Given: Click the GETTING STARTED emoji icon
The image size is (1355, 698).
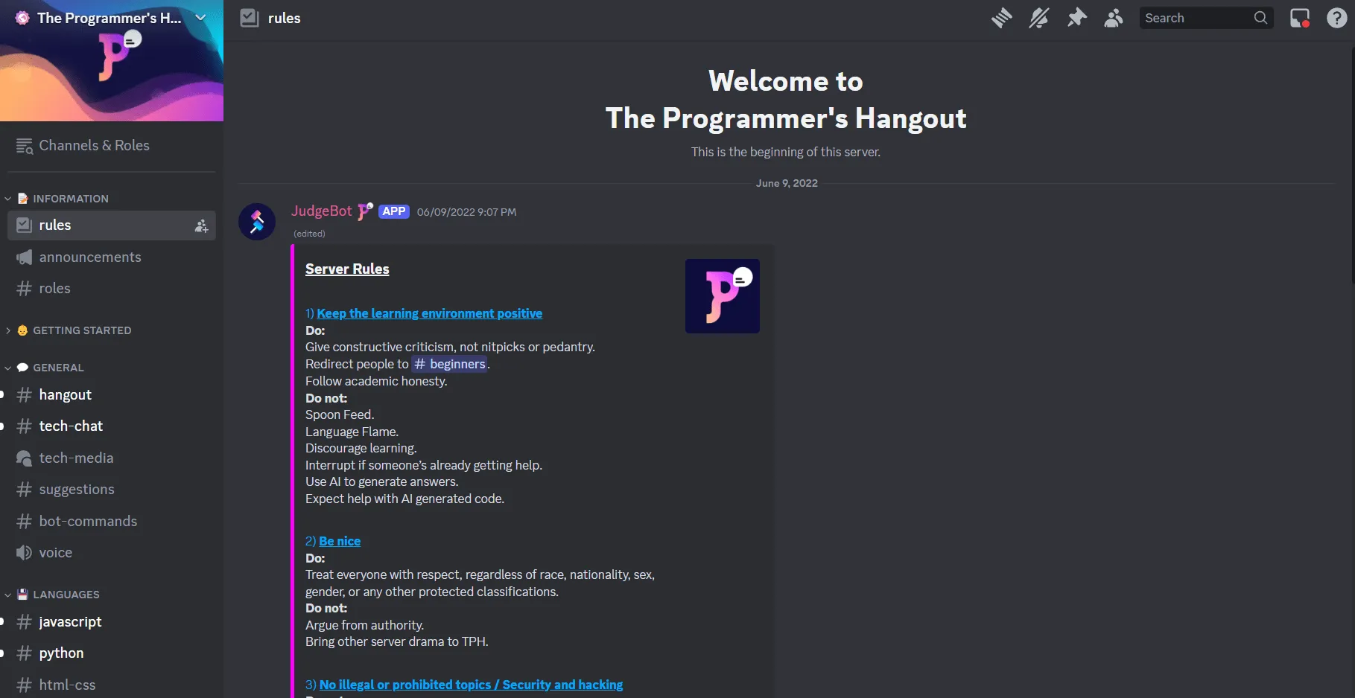Looking at the screenshot, I should [22, 330].
